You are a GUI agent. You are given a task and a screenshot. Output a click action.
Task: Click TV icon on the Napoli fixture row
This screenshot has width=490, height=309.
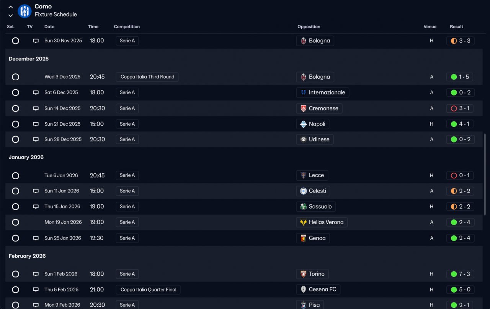(36, 124)
